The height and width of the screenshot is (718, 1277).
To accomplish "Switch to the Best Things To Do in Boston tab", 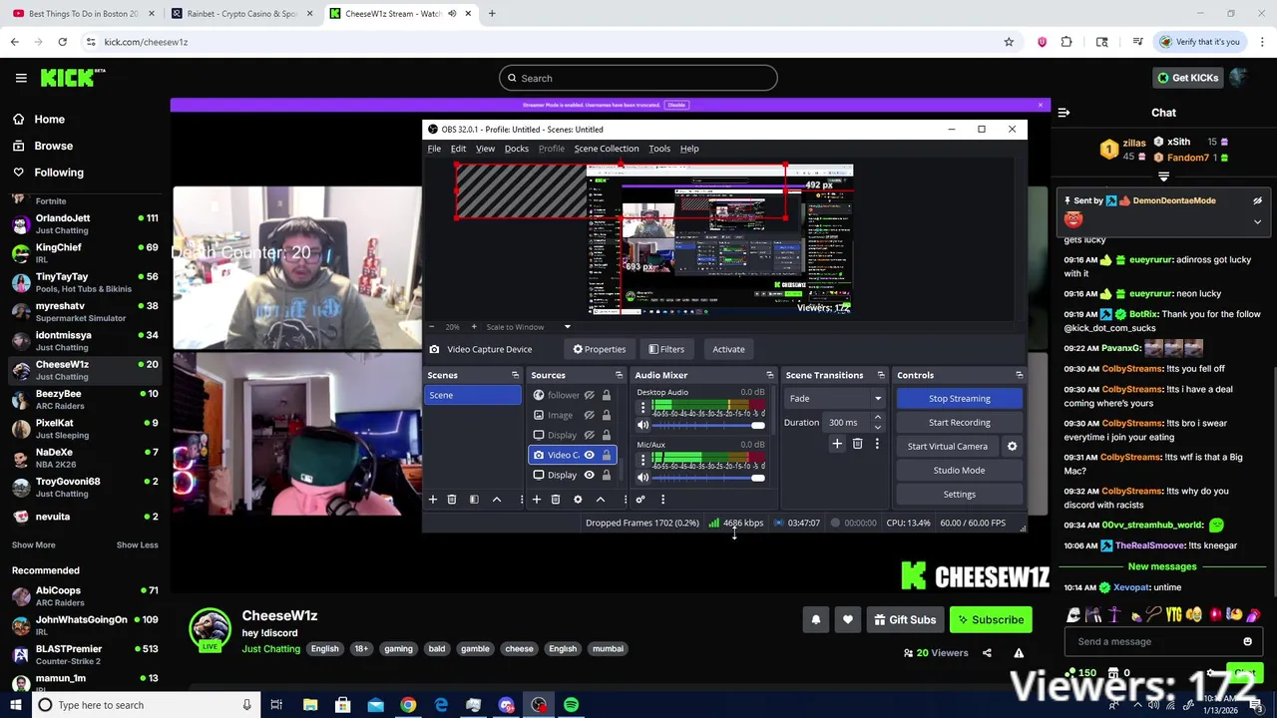I will click(x=84, y=14).
